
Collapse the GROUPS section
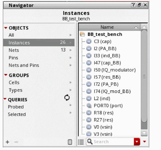[6, 75]
